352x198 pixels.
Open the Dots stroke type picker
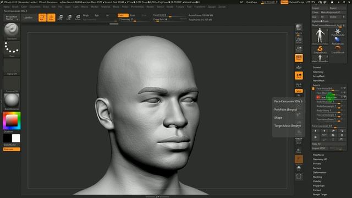(x=12, y=49)
